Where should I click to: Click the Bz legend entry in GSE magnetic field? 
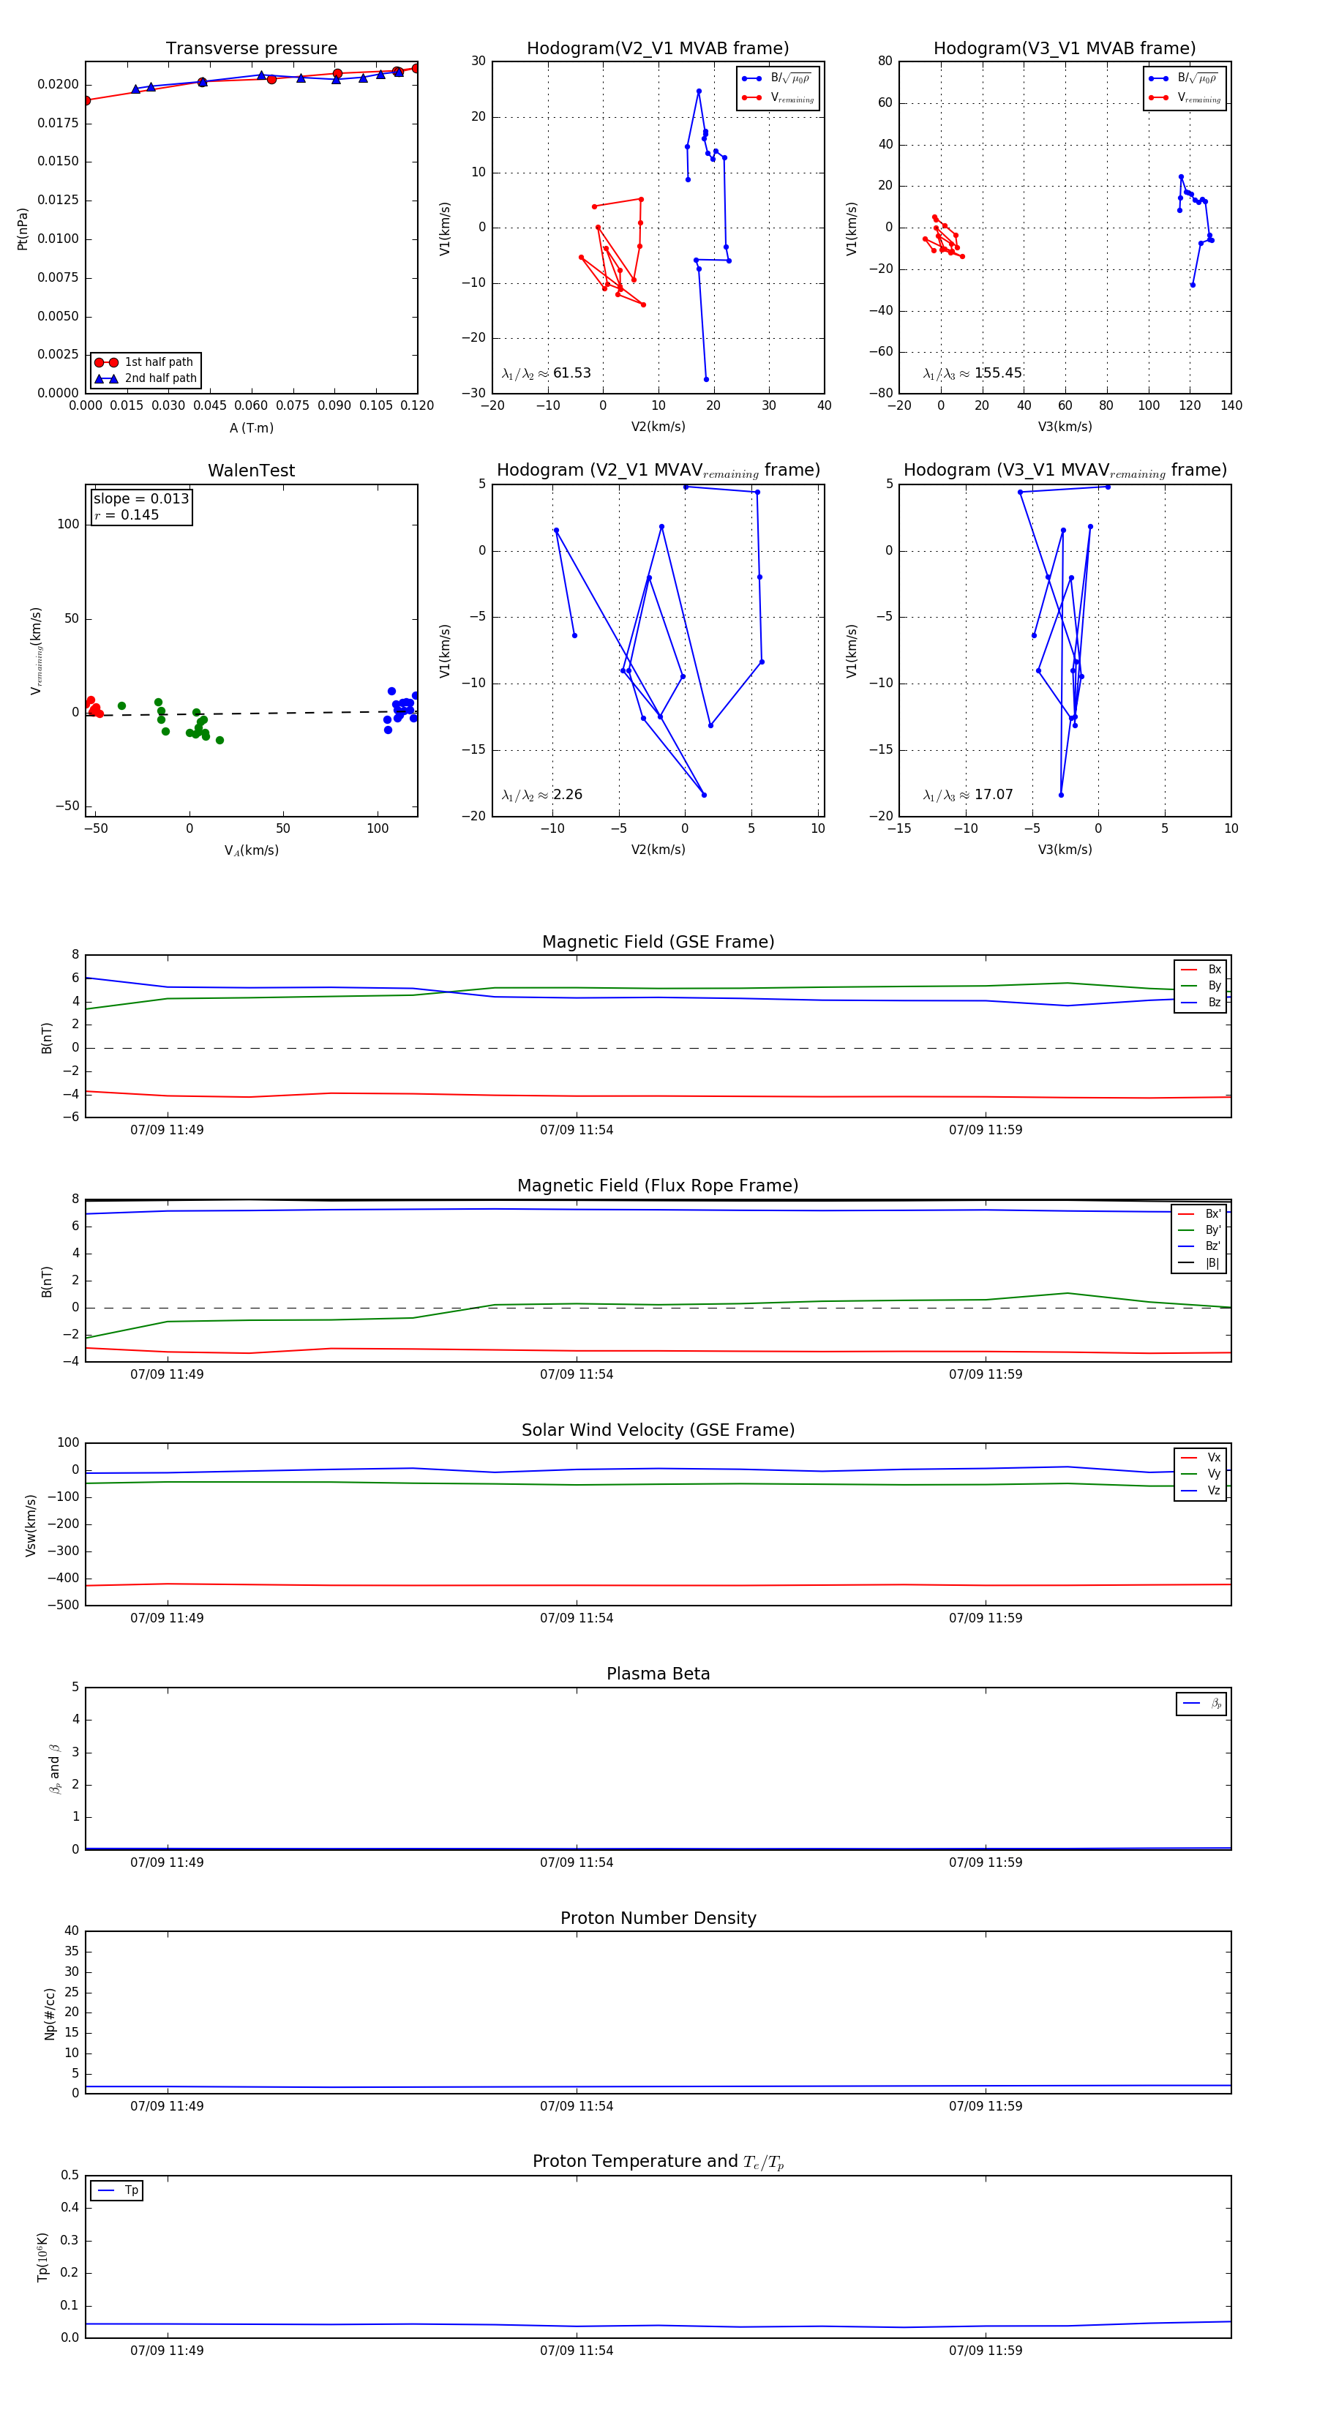[1201, 1002]
